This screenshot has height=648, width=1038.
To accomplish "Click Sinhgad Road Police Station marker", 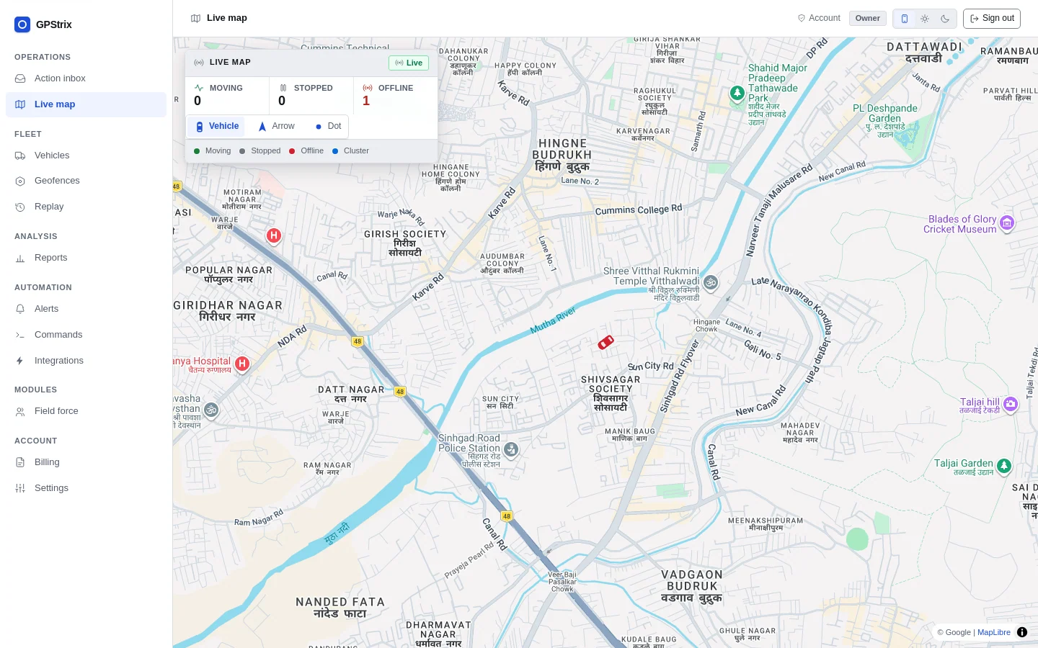I will point(511,450).
